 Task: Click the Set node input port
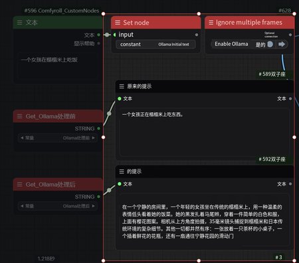coord(115,35)
